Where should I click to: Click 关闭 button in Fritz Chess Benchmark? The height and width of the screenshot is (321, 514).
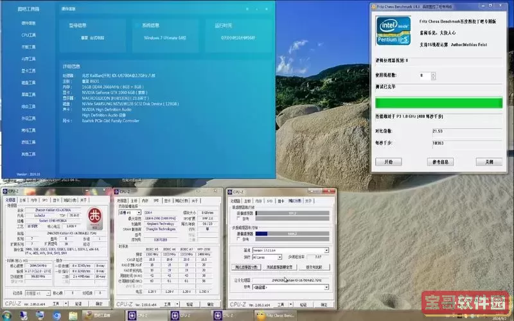coord(489,162)
